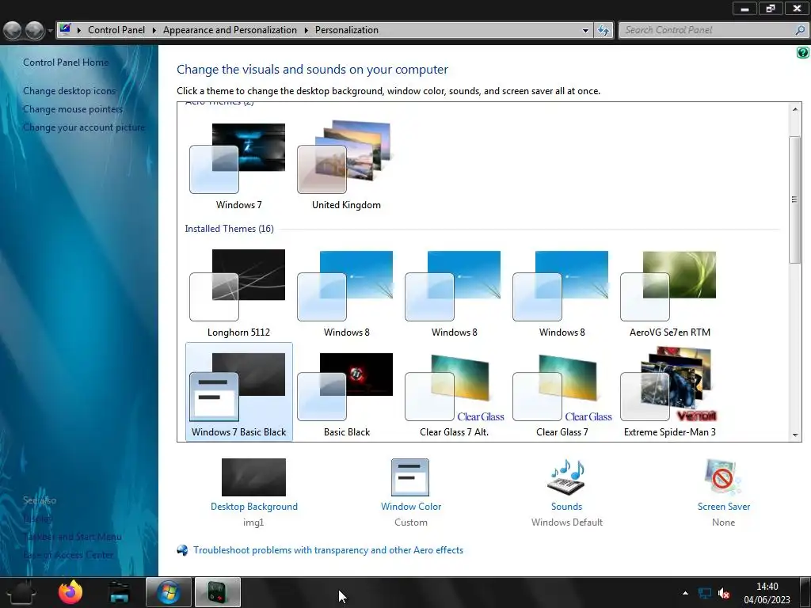Open Change mouse pointers
Screen dimensions: 811x608
click(x=73, y=109)
